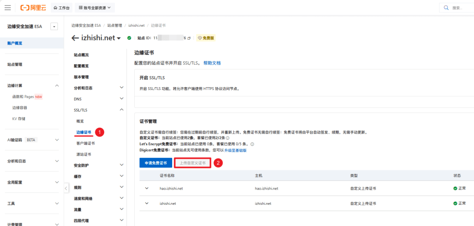This screenshot has width=474, height=226.
Task: Open SSL/TLS 概览 page
Action: point(80,121)
